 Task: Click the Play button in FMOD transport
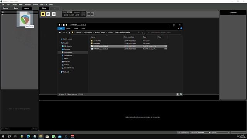[x=48, y=14]
